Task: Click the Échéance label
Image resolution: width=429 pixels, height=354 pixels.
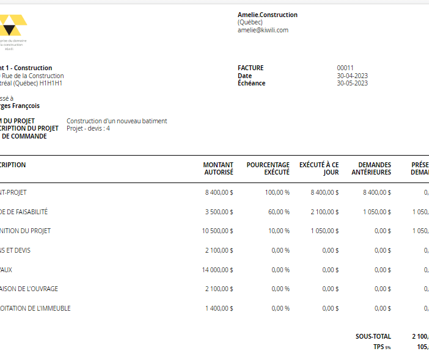Action: 251,83
